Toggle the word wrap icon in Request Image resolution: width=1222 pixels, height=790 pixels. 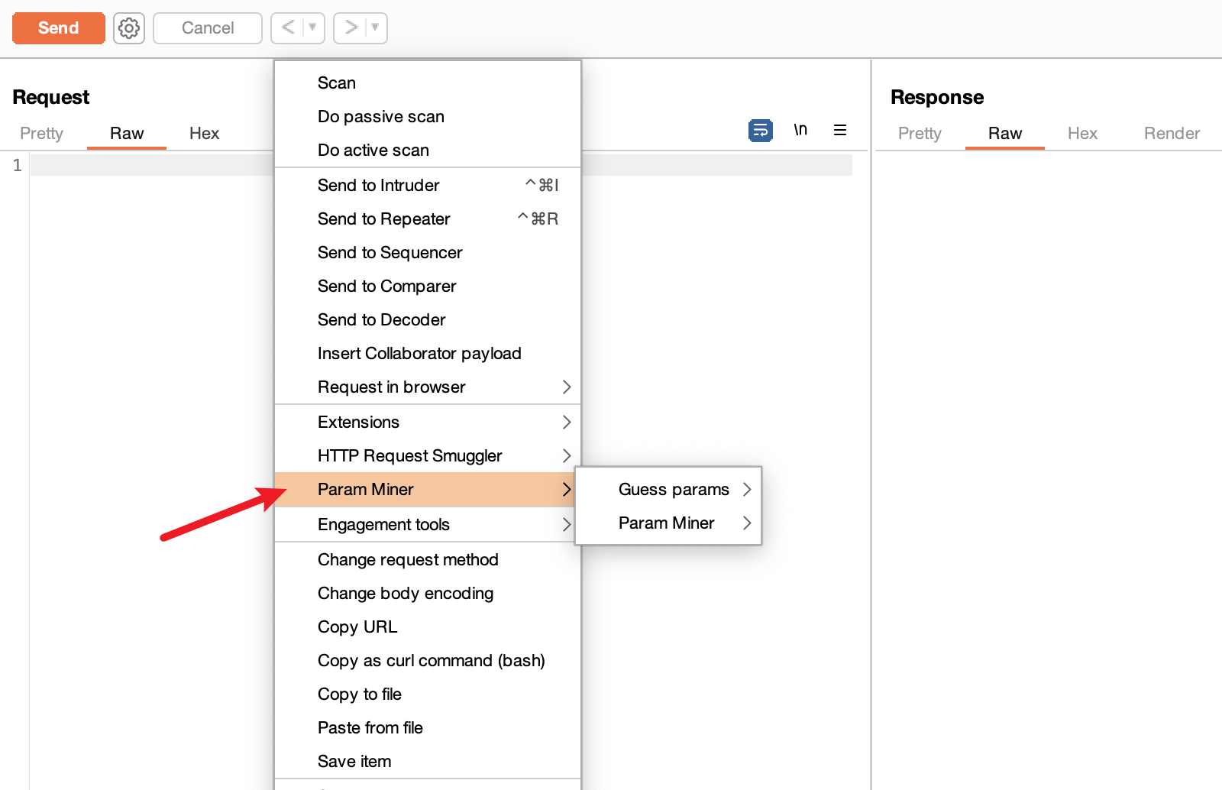760,131
